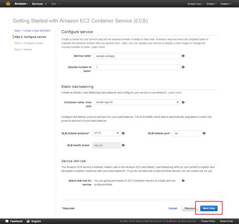
Task: Click the Next step button
Action: (209, 208)
